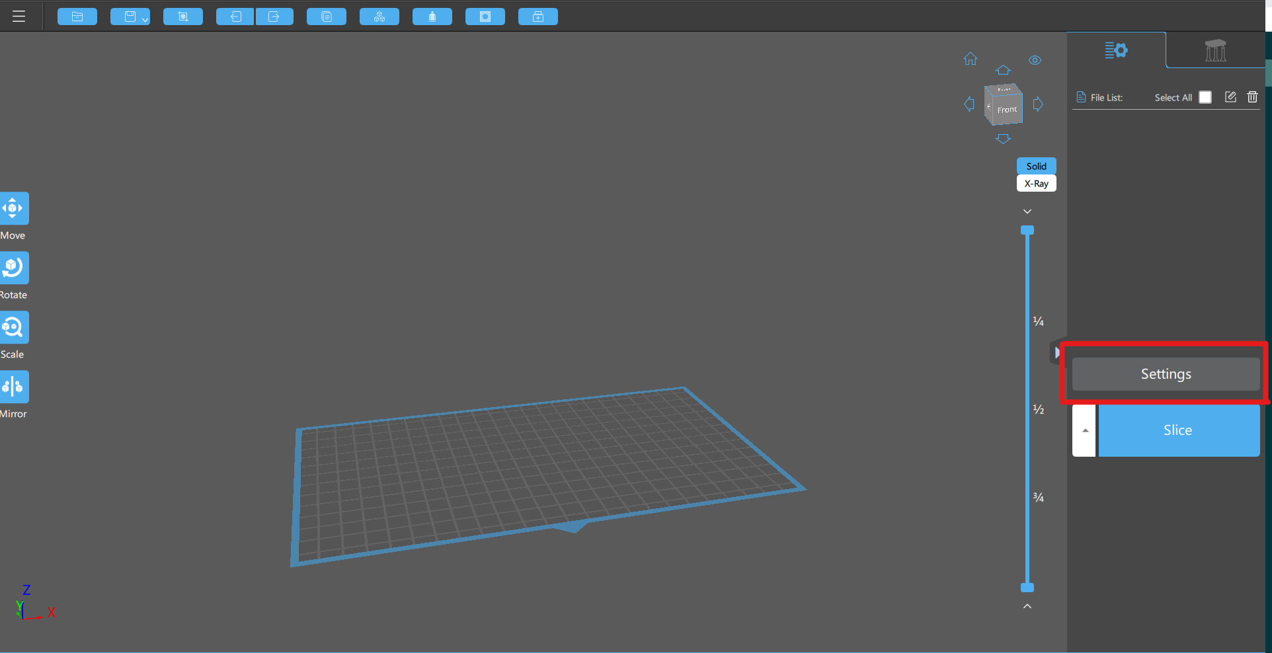Click the Settings button
Screen dimensions: 1272x653
[1166, 374]
